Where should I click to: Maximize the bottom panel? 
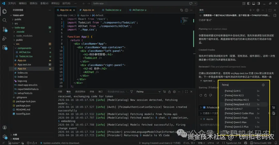tap(186, 91)
